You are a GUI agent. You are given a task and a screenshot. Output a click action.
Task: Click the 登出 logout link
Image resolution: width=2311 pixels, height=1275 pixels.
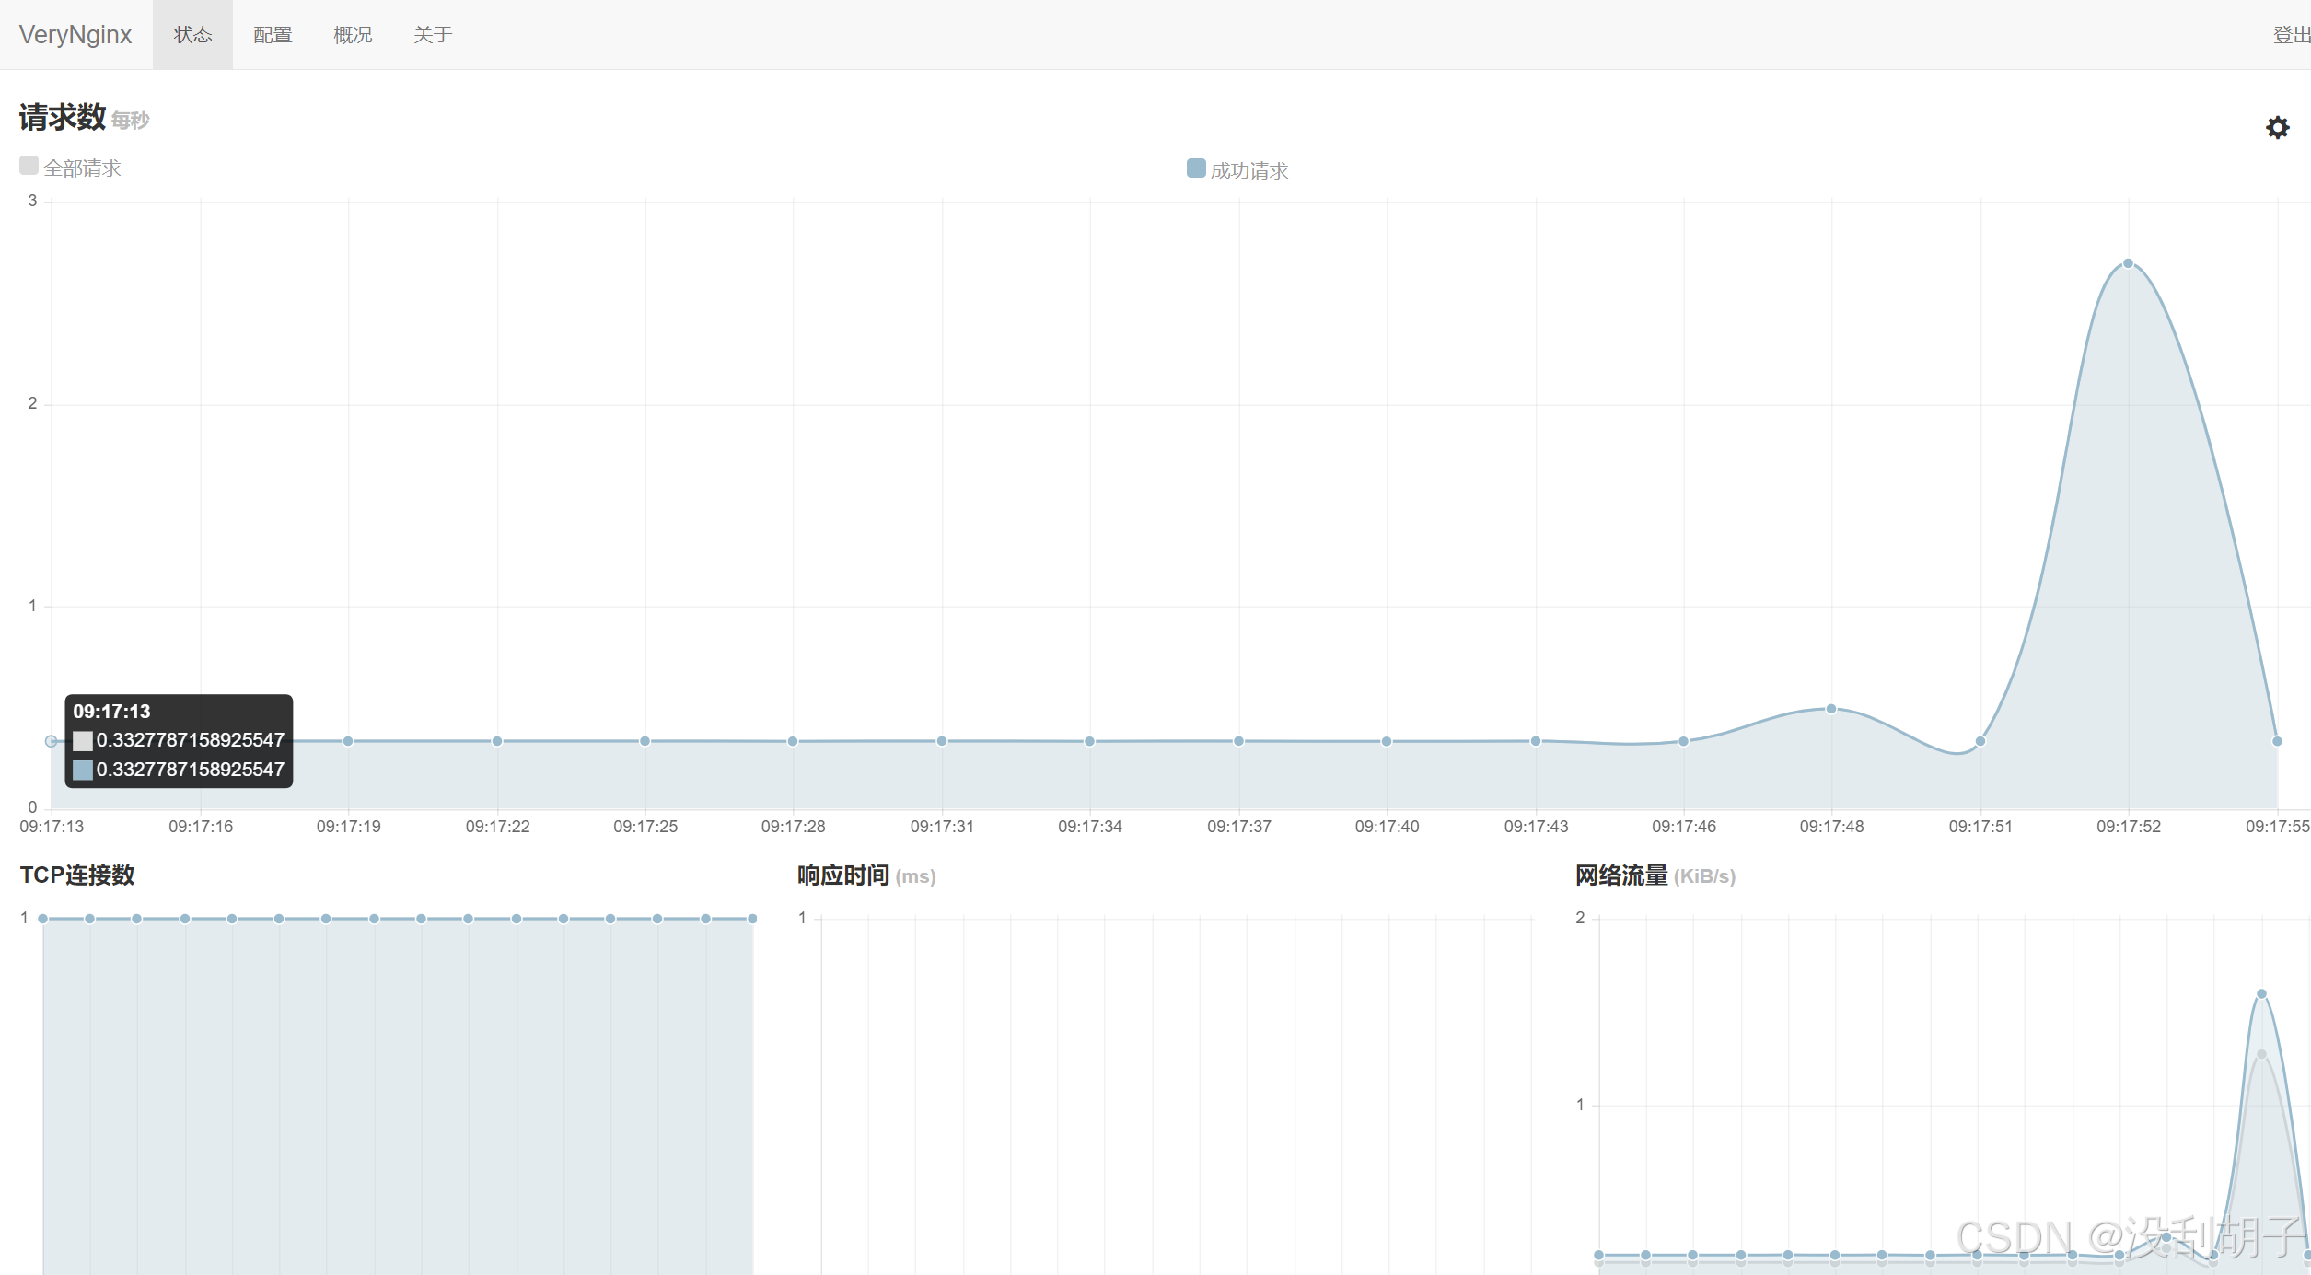tap(2292, 35)
